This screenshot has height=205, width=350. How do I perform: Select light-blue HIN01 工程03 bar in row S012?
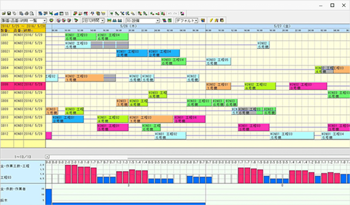[x=292, y=136]
